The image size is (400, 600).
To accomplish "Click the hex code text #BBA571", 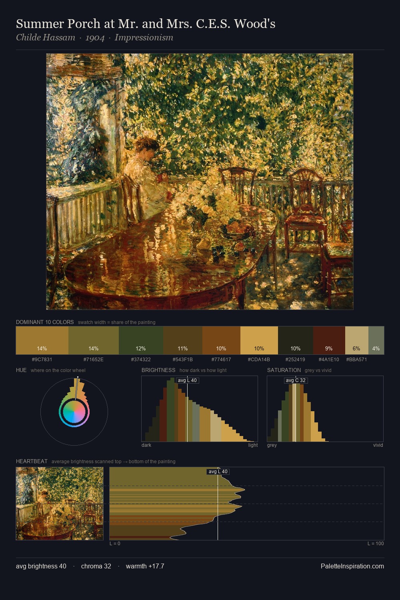I will click(356, 359).
